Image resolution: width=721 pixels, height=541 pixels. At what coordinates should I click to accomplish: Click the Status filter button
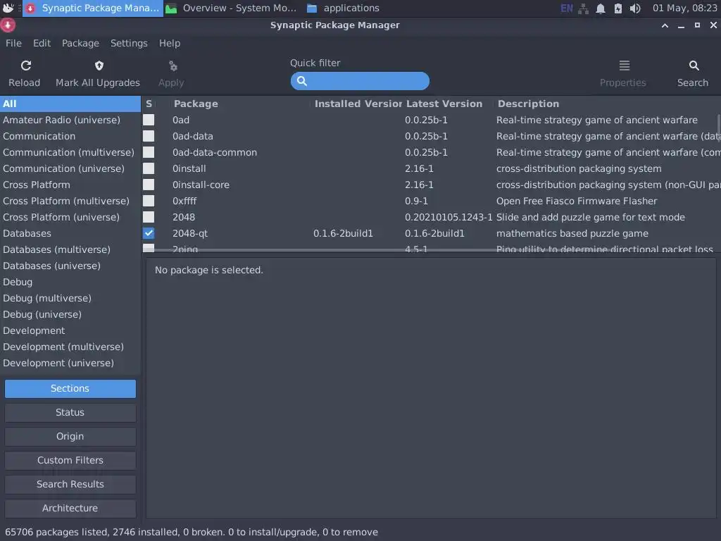(70, 413)
